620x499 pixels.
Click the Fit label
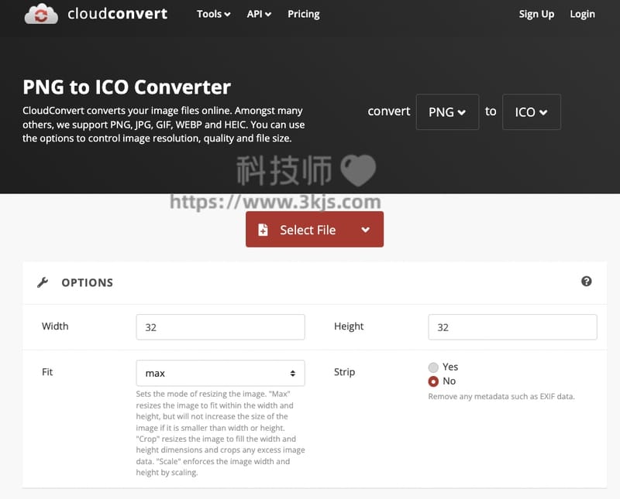(47, 372)
